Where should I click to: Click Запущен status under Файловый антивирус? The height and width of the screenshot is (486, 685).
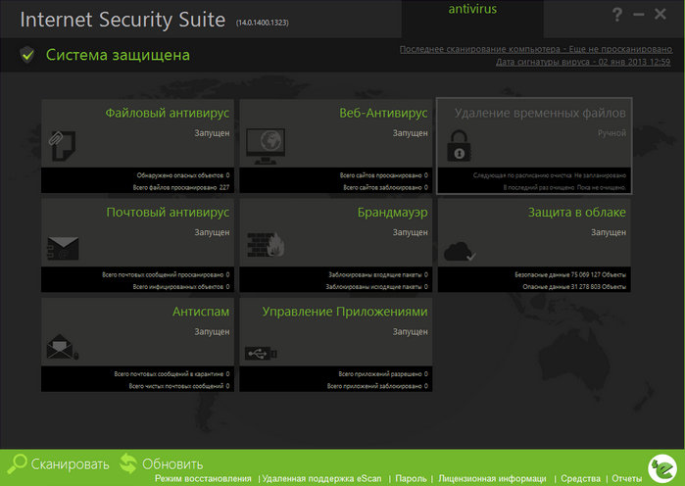point(212,133)
